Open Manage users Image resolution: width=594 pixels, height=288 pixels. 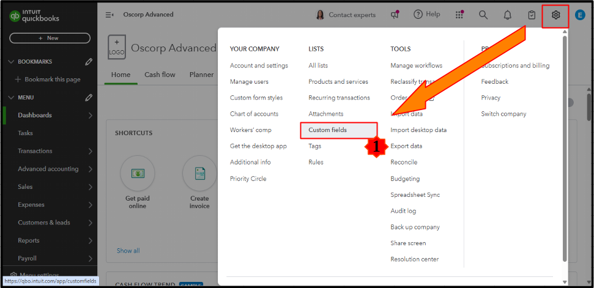pos(249,82)
